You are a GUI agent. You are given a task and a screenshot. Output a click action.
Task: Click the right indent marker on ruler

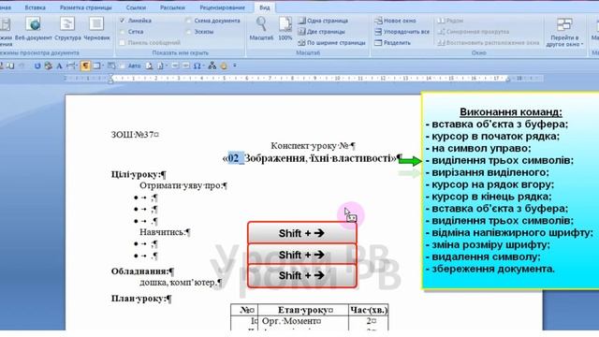pos(507,79)
